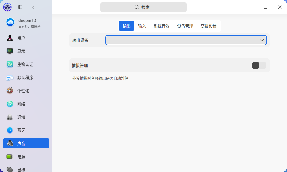Screen dimensions: 287x172
Task: Click the 个性化 palette icon
Action: (10, 91)
